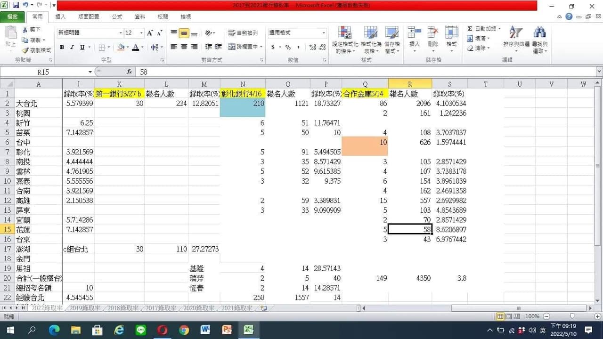Align cell text to top
Image resolution: width=603 pixels, height=339 pixels.
pyautogui.click(x=174, y=33)
